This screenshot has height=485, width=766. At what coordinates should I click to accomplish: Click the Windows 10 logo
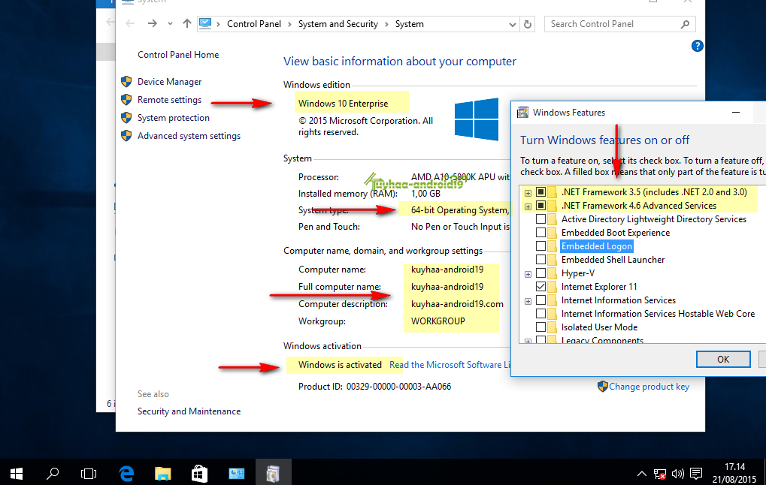[x=477, y=119]
